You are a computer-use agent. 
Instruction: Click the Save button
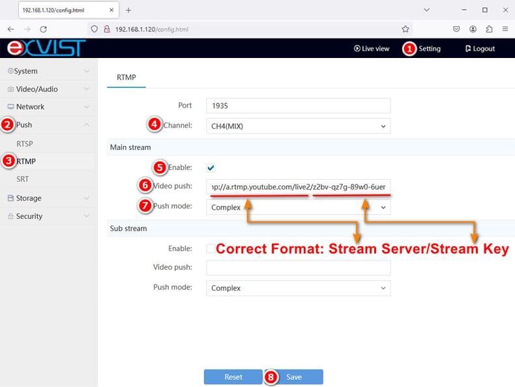pos(294,377)
